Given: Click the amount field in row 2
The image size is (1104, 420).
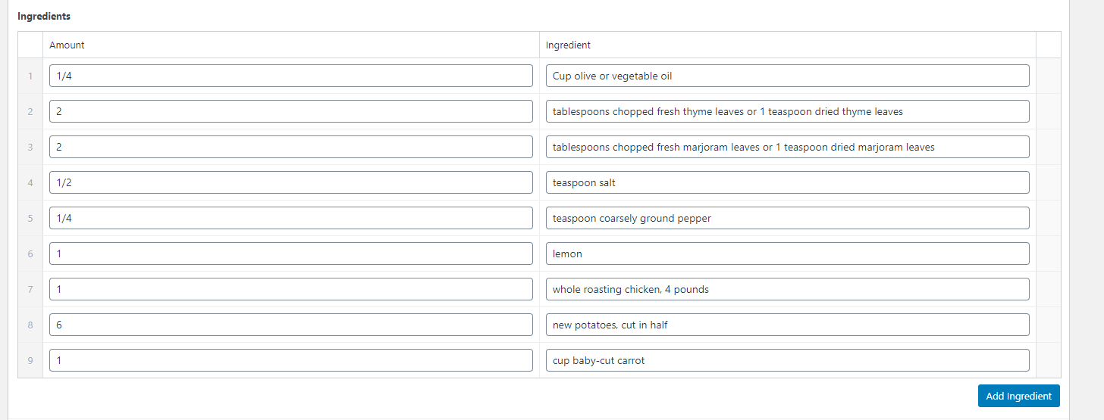Looking at the screenshot, I should (x=290, y=111).
